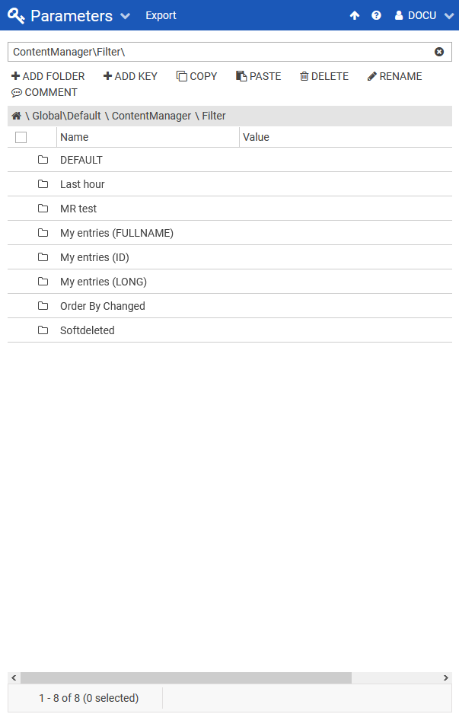The height and width of the screenshot is (714, 459).
Task: Expand the Parameters title dropdown chevron
Action: point(126,16)
